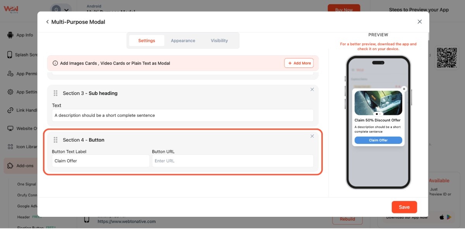465x230 pixels.
Task: Remove Section 3 Sub heading with X icon
Action: (x=312, y=90)
